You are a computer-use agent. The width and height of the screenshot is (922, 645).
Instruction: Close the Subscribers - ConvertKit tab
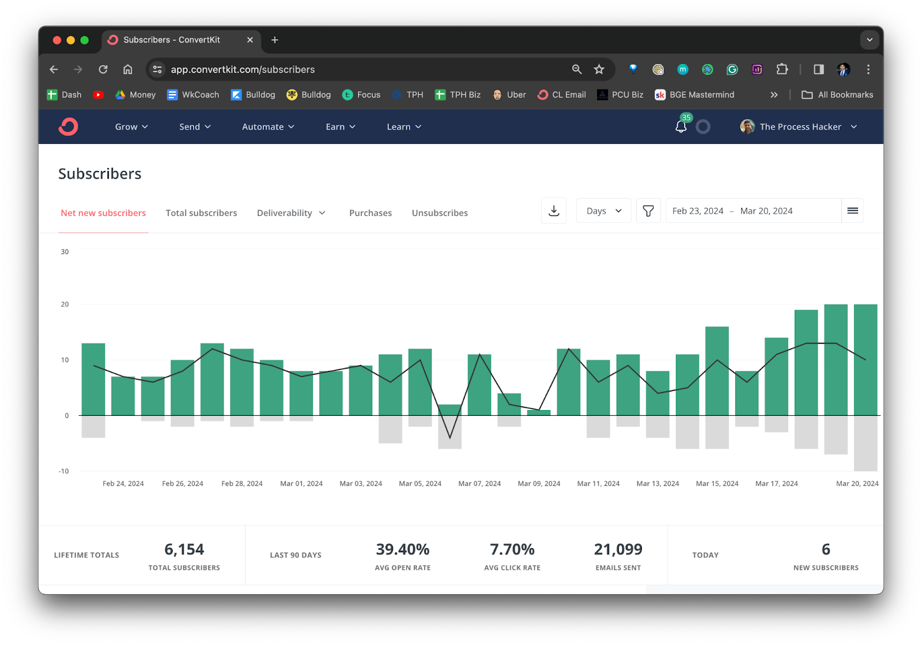(250, 40)
